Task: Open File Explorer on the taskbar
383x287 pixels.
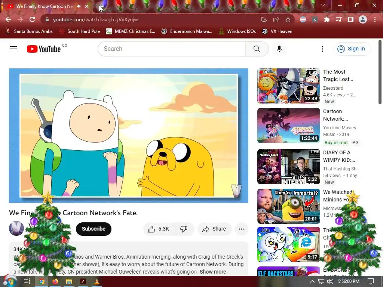Action: pos(69,281)
